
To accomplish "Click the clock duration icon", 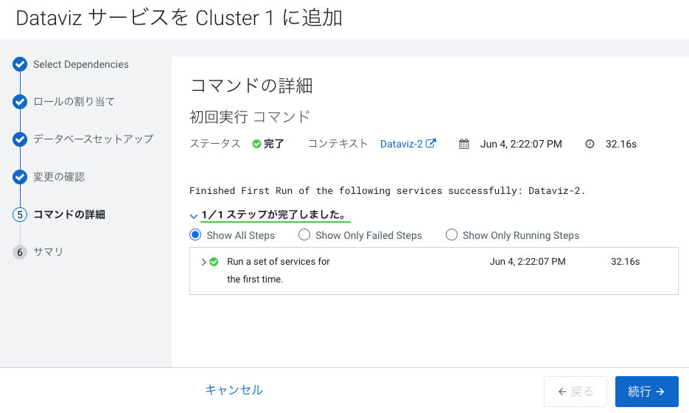I will (x=590, y=144).
